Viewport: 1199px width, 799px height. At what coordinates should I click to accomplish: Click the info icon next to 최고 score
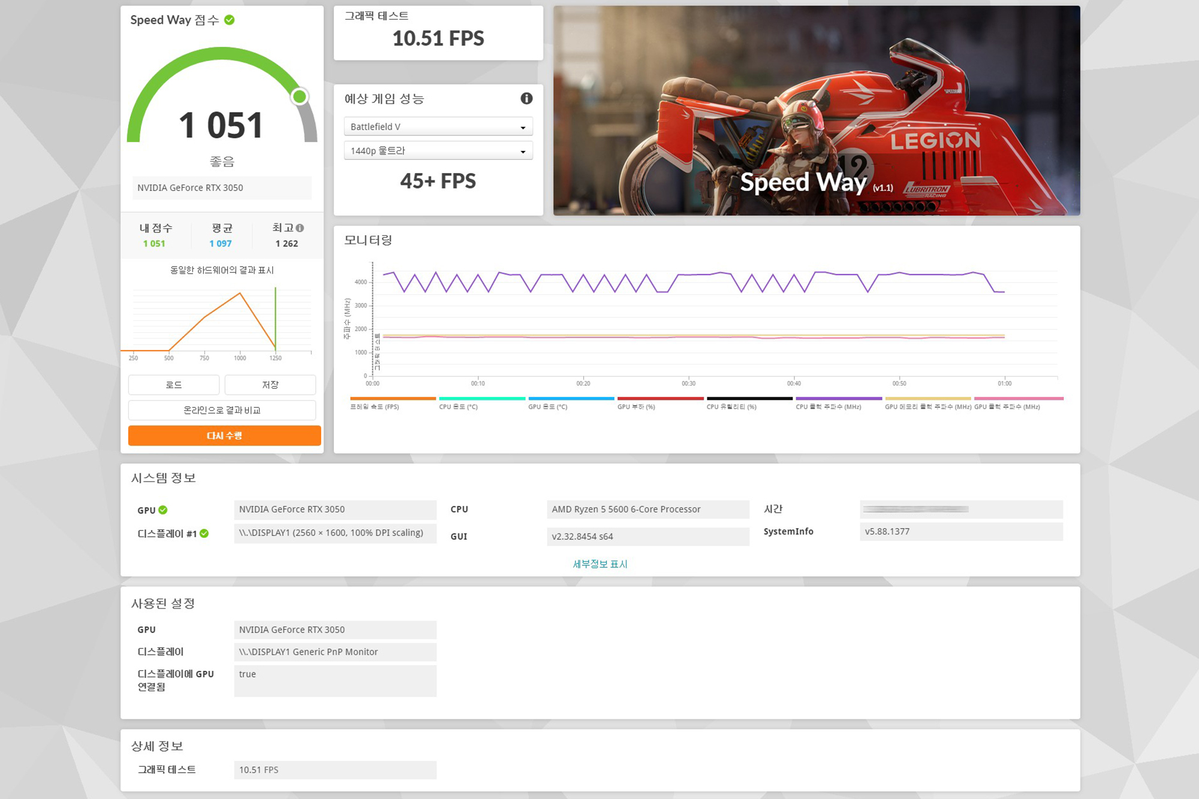pos(300,228)
